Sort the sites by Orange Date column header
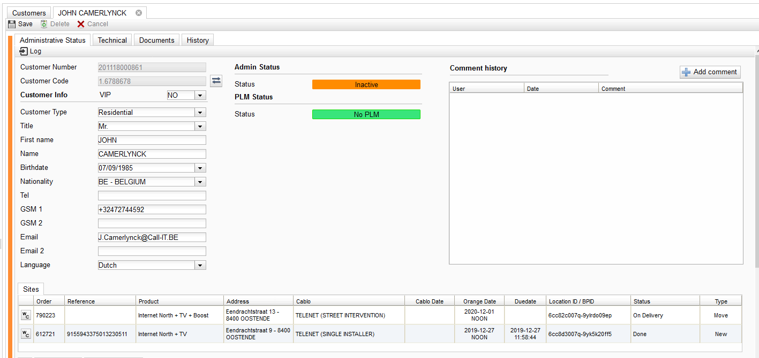759x358 pixels. coord(479,301)
